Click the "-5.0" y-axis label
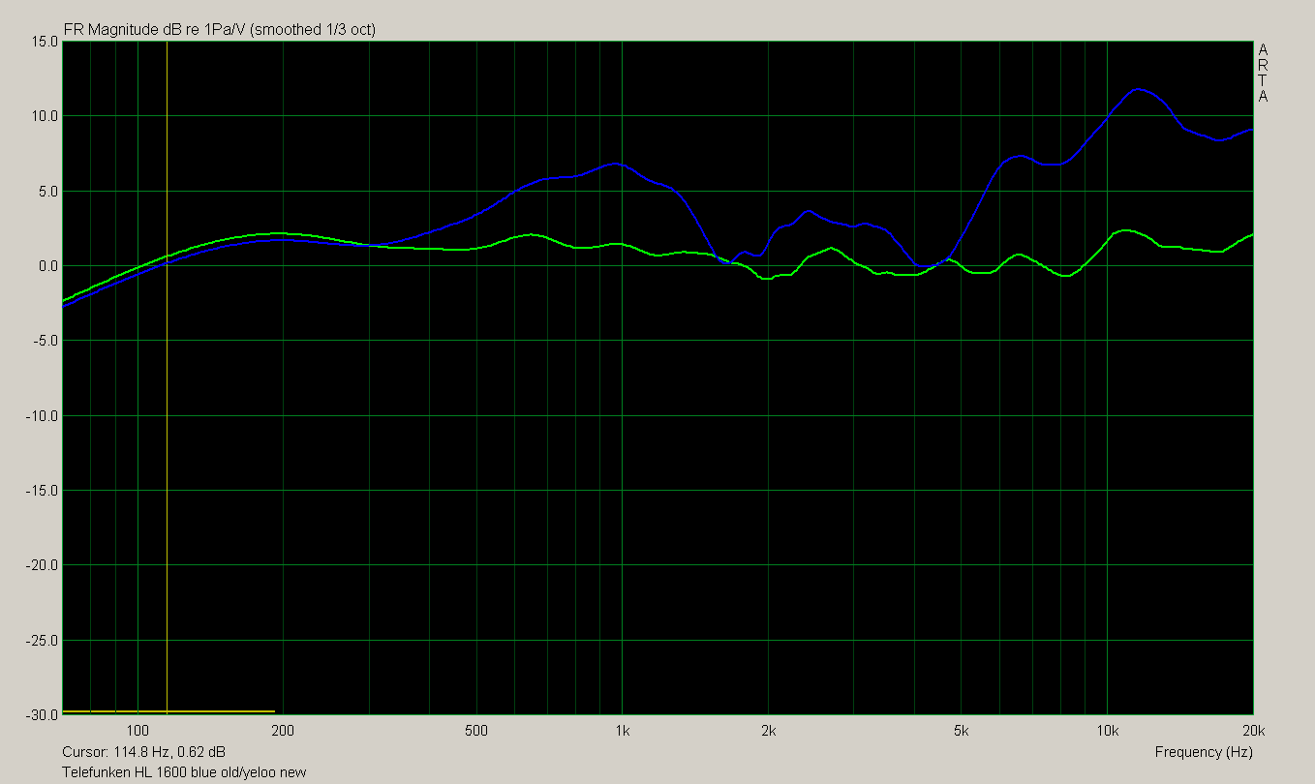Screen dimensions: 1315x784 tap(46, 341)
